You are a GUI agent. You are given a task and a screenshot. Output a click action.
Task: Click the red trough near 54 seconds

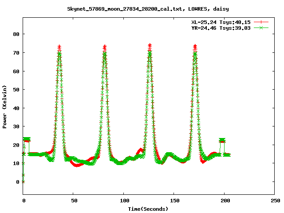coord(77,165)
